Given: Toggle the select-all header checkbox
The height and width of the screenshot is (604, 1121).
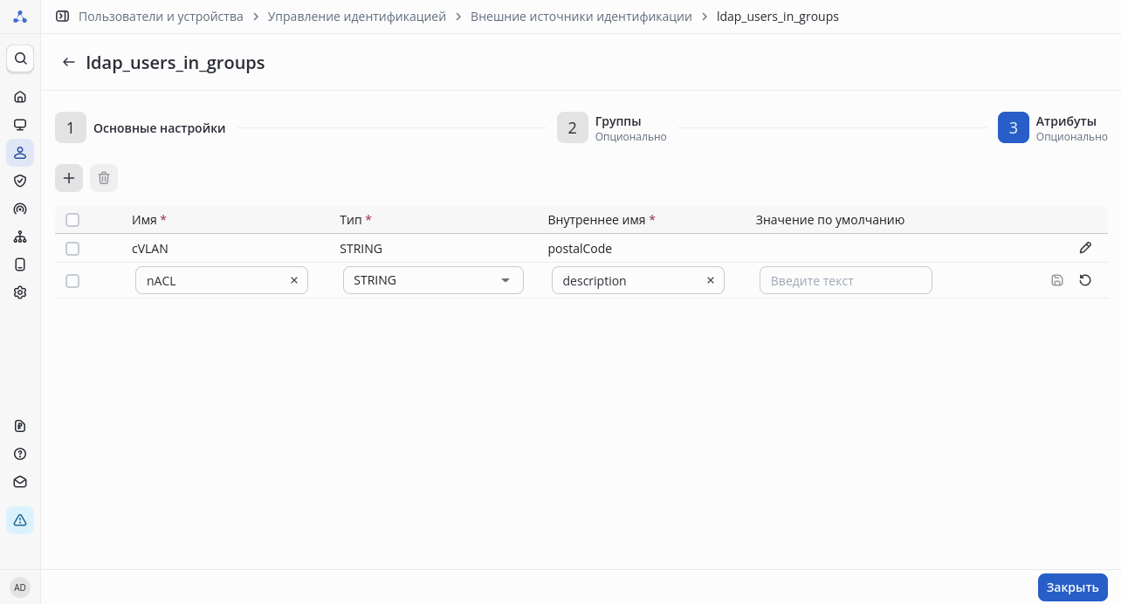Looking at the screenshot, I should [x=72, y=220].
